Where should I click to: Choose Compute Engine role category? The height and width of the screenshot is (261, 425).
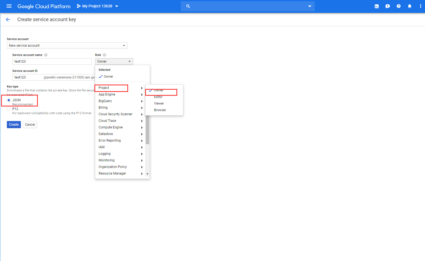tap(120, 127)
